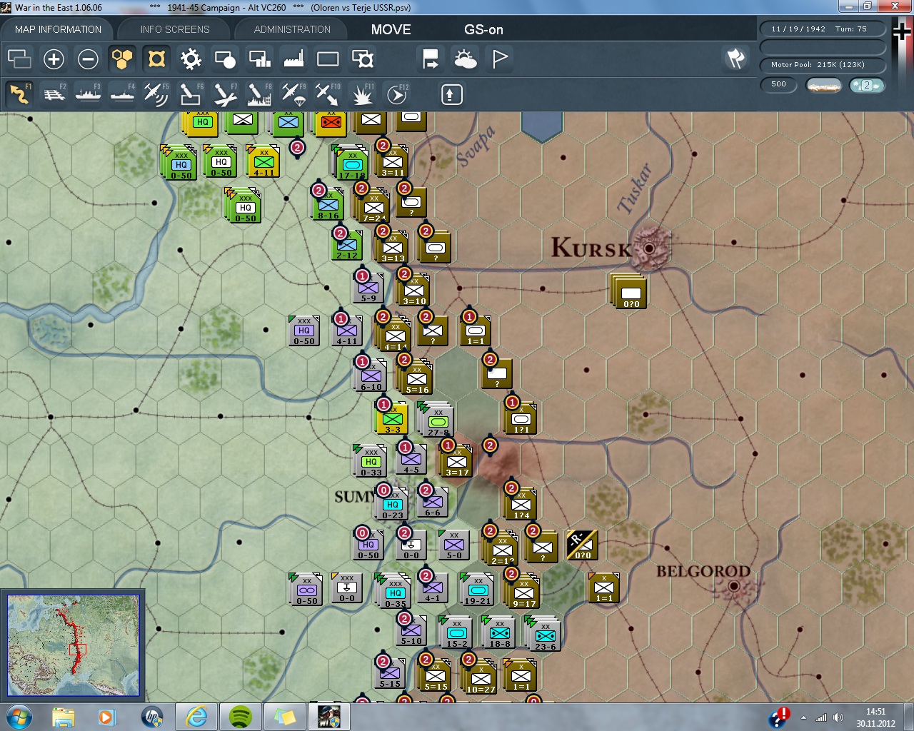Select the green 17-18 panzer counter
Viewport: 914px width, 731px height.
(351, 163)
